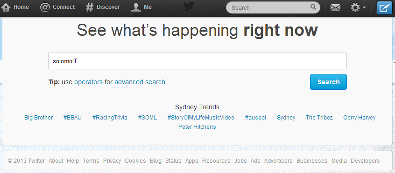The image size is (395, 173).
Task: Click the top navigation search field
Action: (273, 7)
